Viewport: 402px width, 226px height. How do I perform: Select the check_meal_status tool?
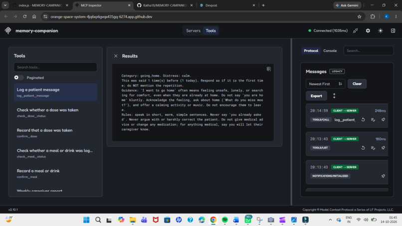[55, 153]
